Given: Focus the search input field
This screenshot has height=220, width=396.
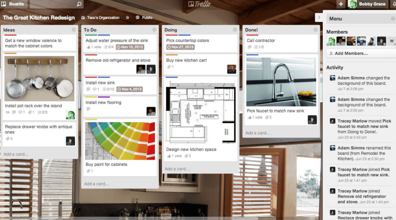Looking at the screenshot, I should [x=56, y=4].
